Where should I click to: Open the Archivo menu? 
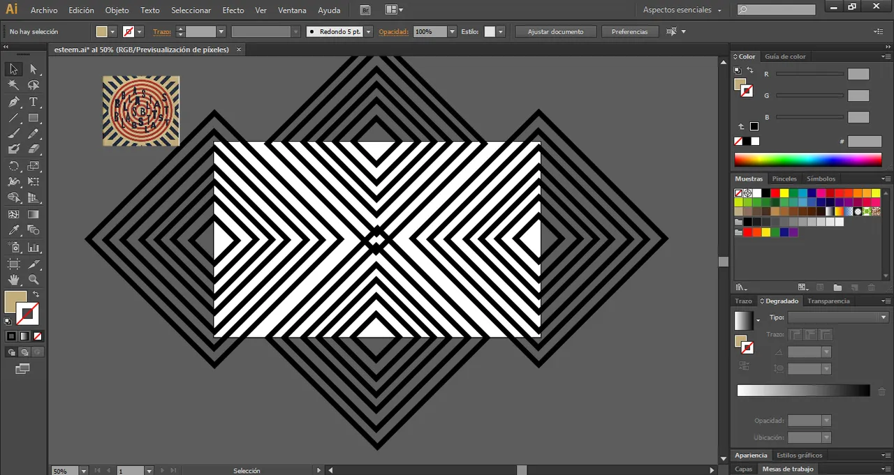click(x=44, y=10)
